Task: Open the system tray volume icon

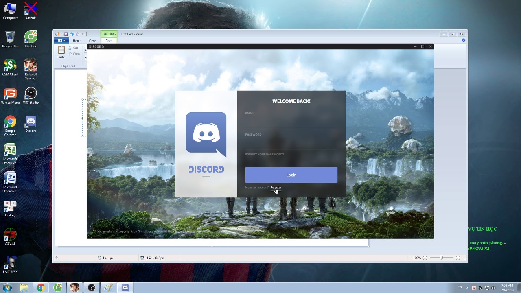Action: pyautogui.click(x=493, y=288)
